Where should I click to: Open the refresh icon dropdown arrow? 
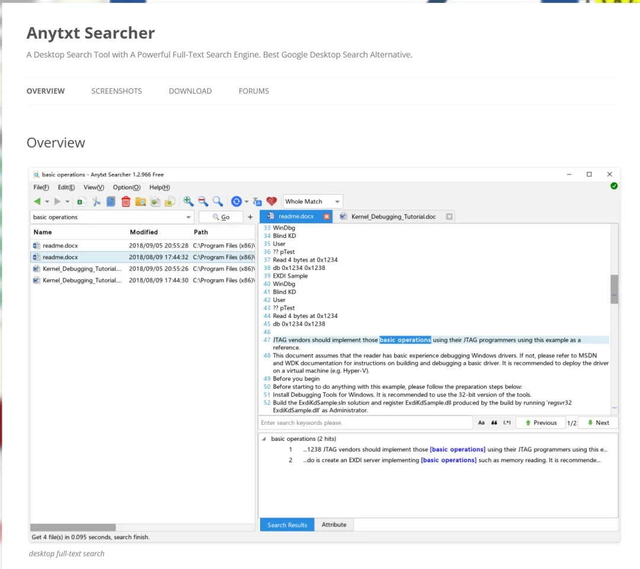pyautogui.click(x=246, y=202)
